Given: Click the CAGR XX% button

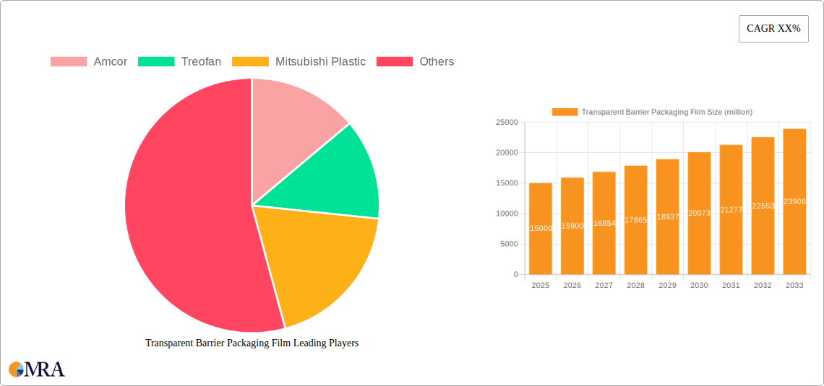Looking at the screenshot, I should pyautogui.click(x=773, y=29).
